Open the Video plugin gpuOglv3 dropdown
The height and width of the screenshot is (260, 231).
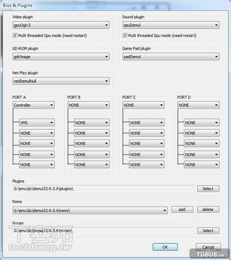pos(61,25)
